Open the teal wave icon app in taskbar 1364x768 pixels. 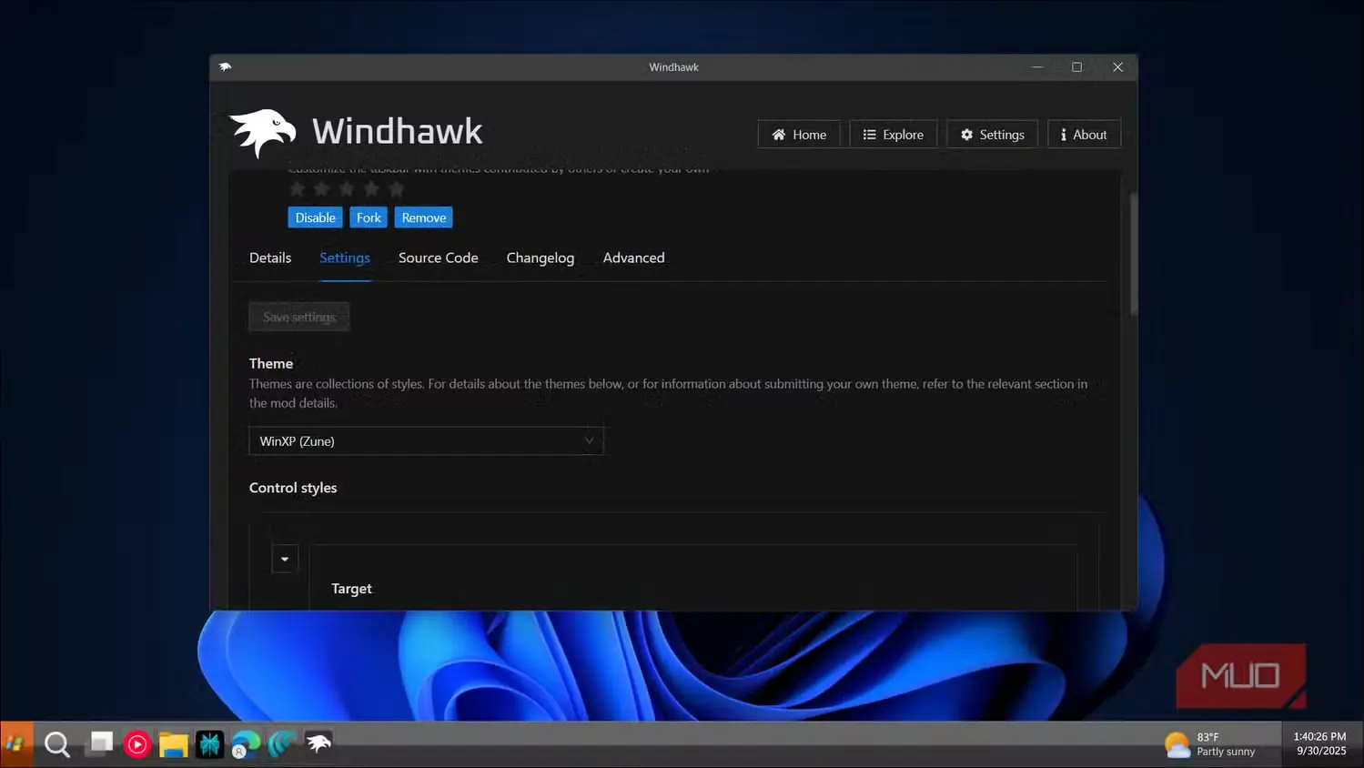click(282, 744)
